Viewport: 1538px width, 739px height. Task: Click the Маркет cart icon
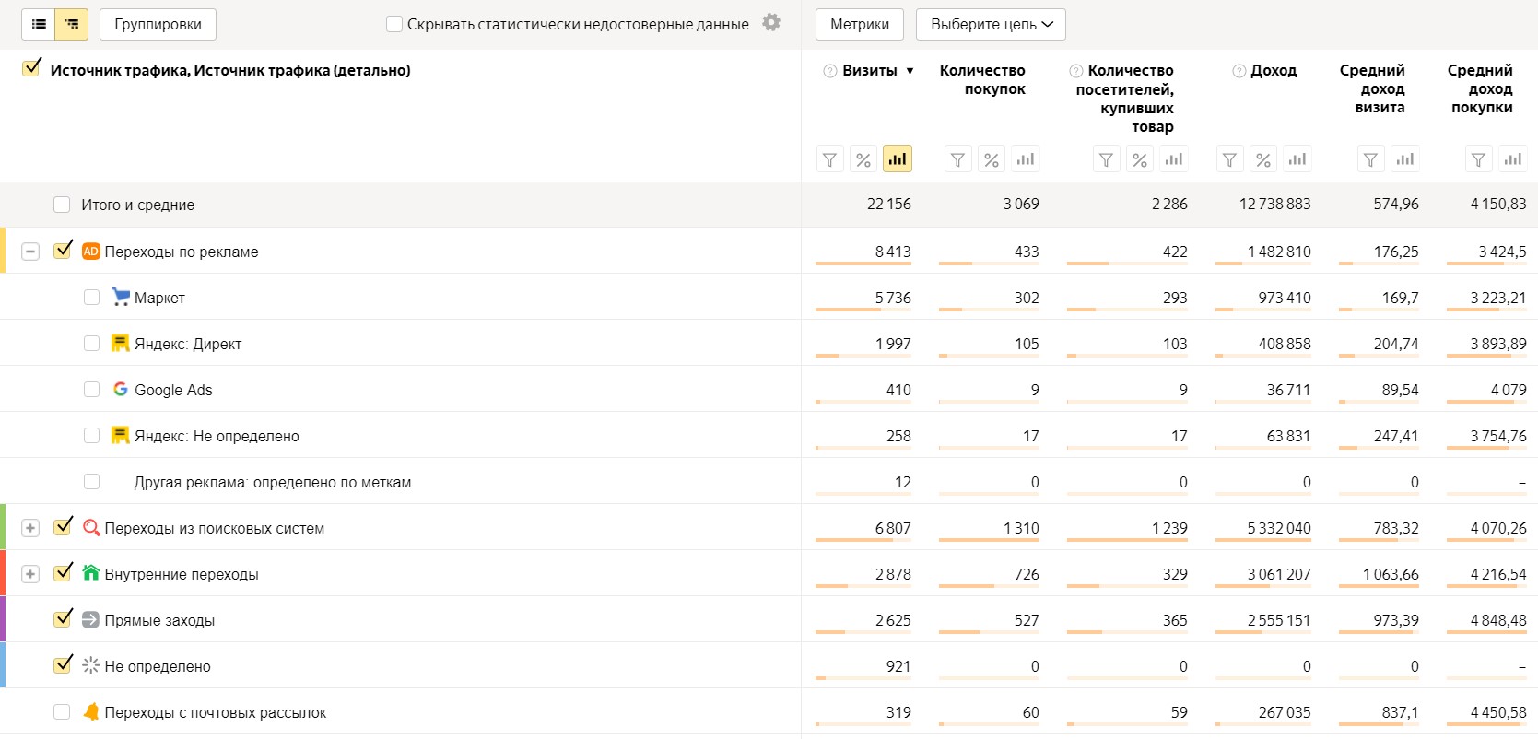click(x=120, y=297)
